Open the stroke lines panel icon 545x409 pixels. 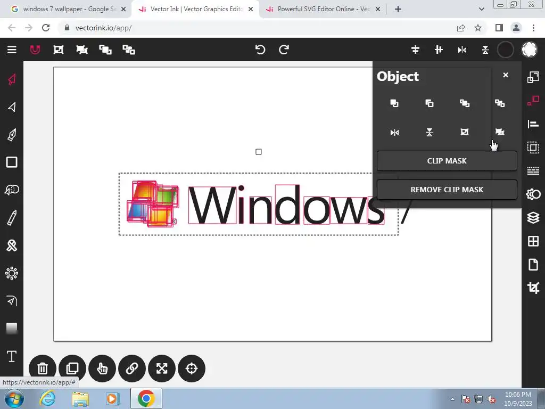pyautogui.click(x=533, y=171)
